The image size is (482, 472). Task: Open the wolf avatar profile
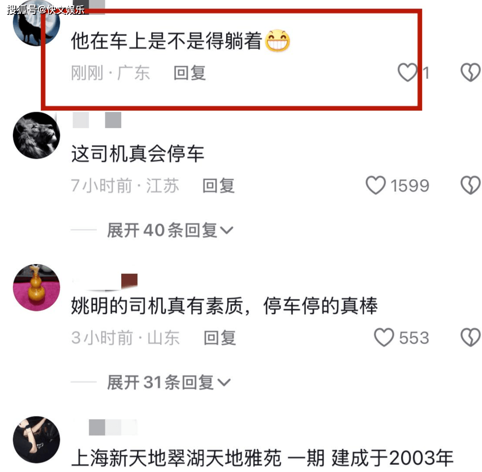[36, 24]
